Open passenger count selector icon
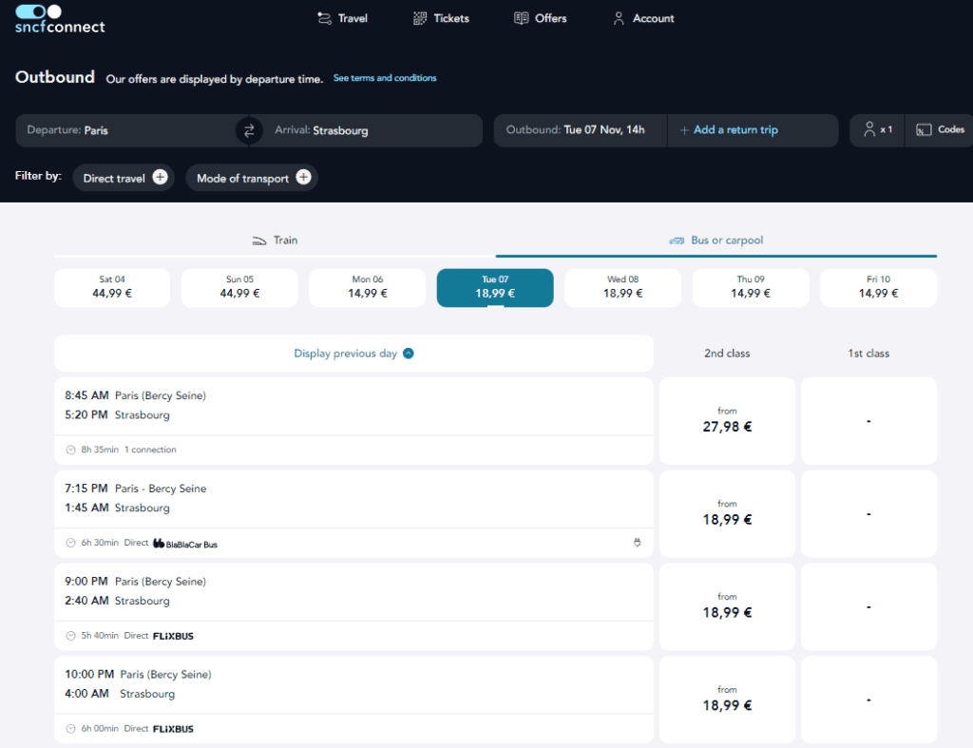 pyautogui.click(x=869, y=130)
